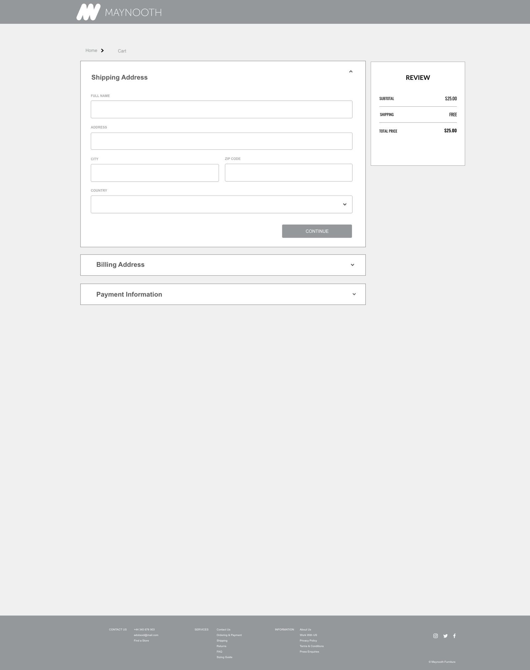Open the Returns footer link
Screen dimensions: 530x670
[x=222, y=646]
